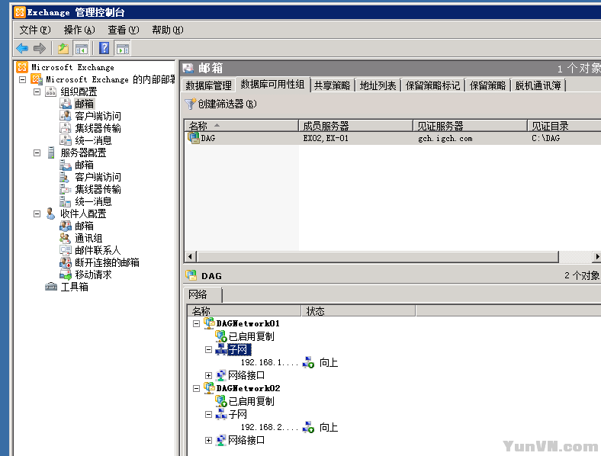The height and width of the screenshot is (456, 601).
Task: Select 统一消息 under 组织配置
Action: tap(93, 140)
